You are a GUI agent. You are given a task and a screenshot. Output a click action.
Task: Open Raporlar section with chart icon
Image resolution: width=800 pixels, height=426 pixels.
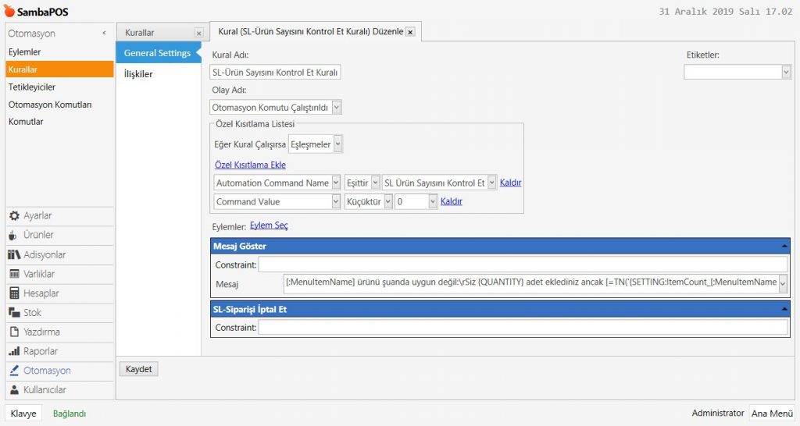coord(40,351)
